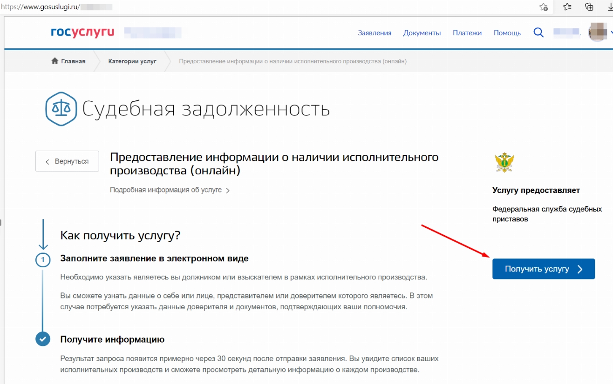Open Платежи menu item
Image resolution: width=613 pixels, height=384 pixels.
click(467, 33)
